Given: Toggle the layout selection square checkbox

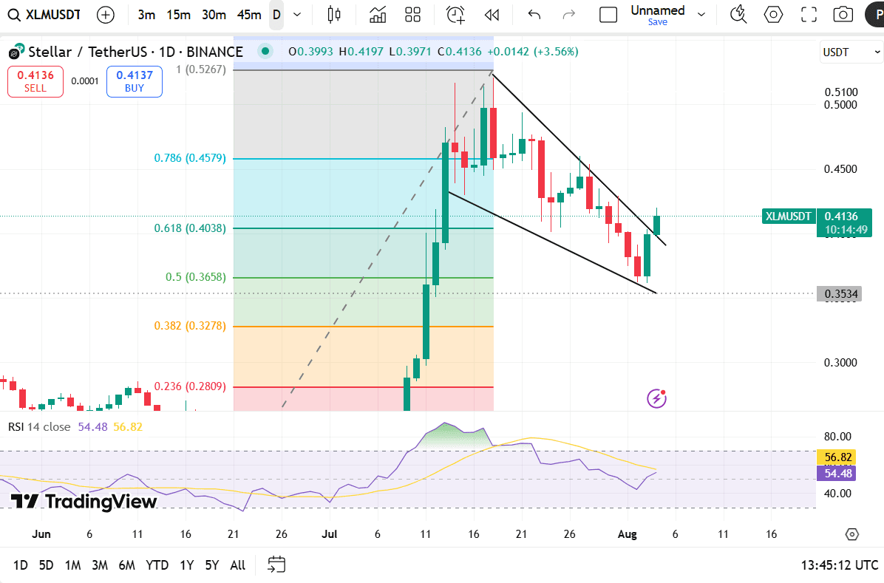Looking at the screenshot, I should pyautogui.click(x=608, y=15).
